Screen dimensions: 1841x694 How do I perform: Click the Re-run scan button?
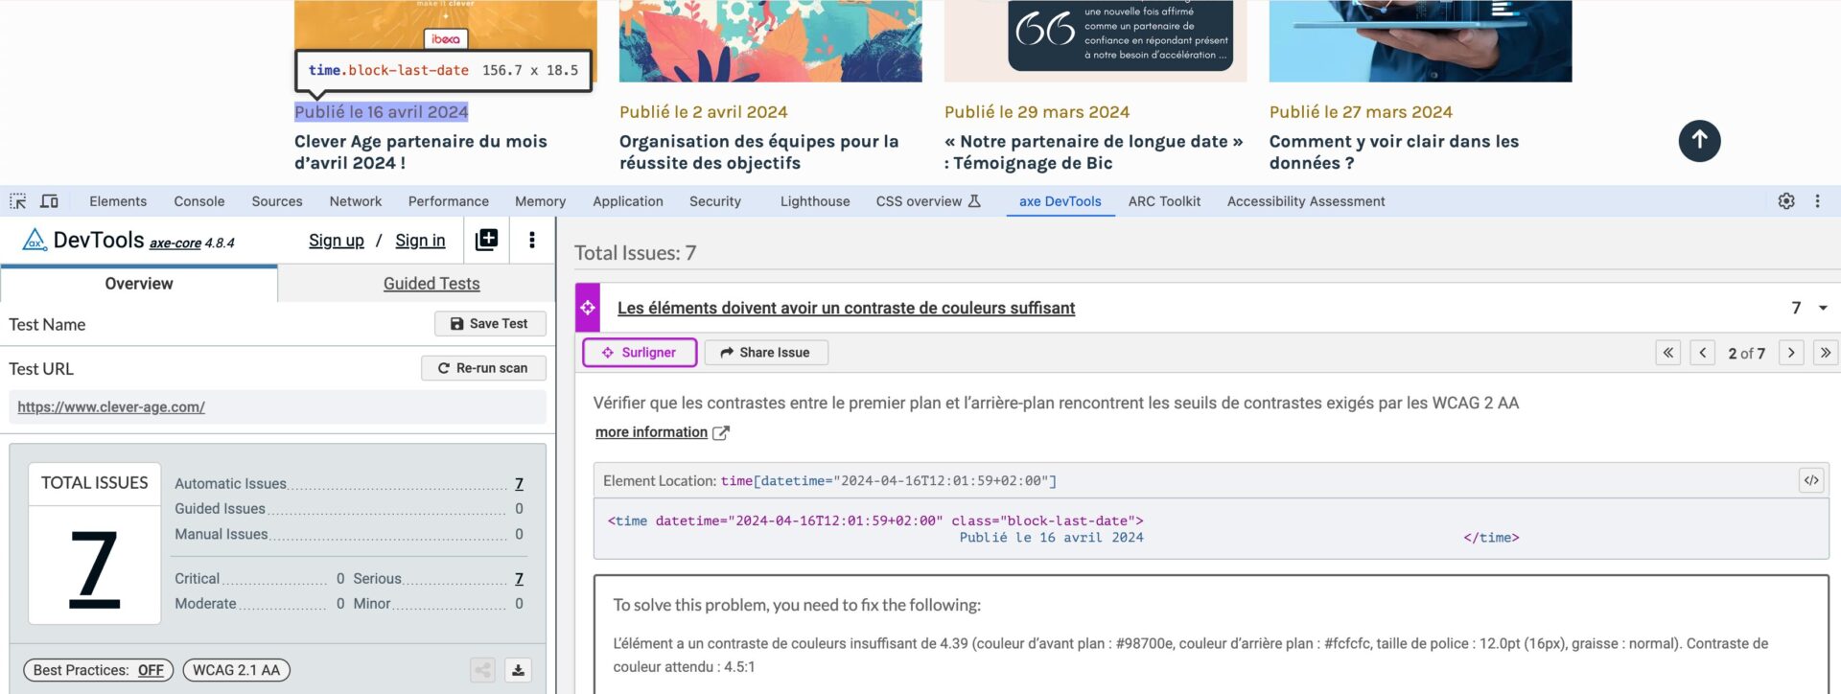pos(483,368)
